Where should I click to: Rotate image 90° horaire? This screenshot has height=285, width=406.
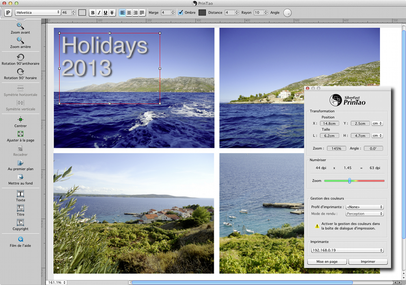(x=20, y=72)
